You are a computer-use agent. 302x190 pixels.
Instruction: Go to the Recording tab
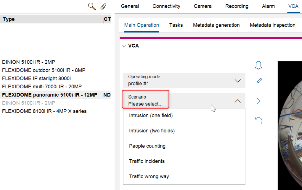pyautogui.click(x=237, y=6)
